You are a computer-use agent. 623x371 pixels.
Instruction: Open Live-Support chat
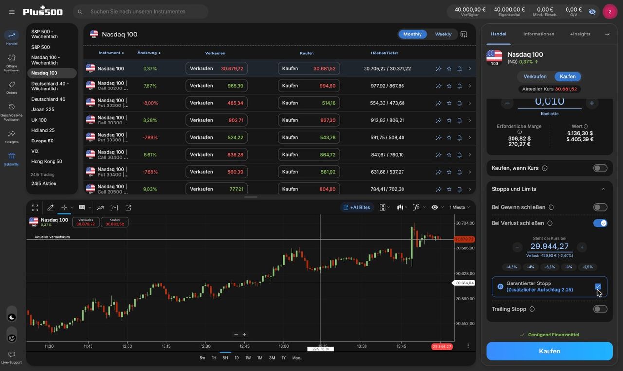[x=12, y=357]
